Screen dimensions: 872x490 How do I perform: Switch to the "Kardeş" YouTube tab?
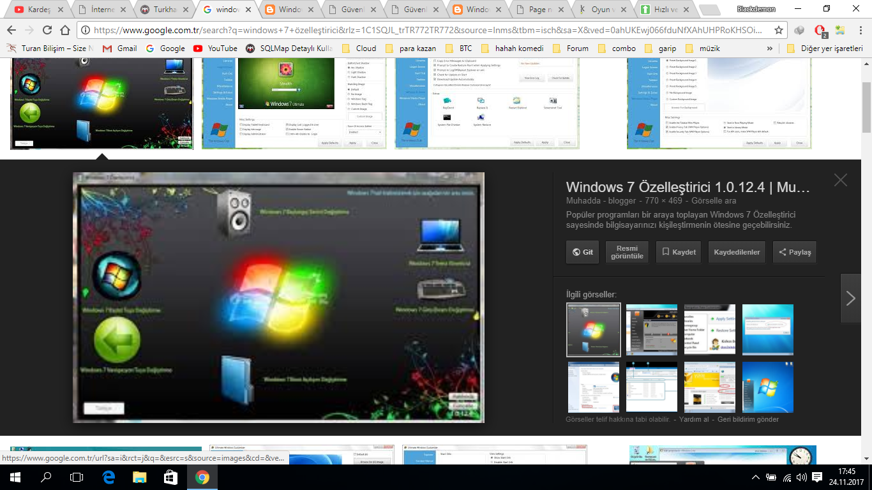tap(38, 10)
